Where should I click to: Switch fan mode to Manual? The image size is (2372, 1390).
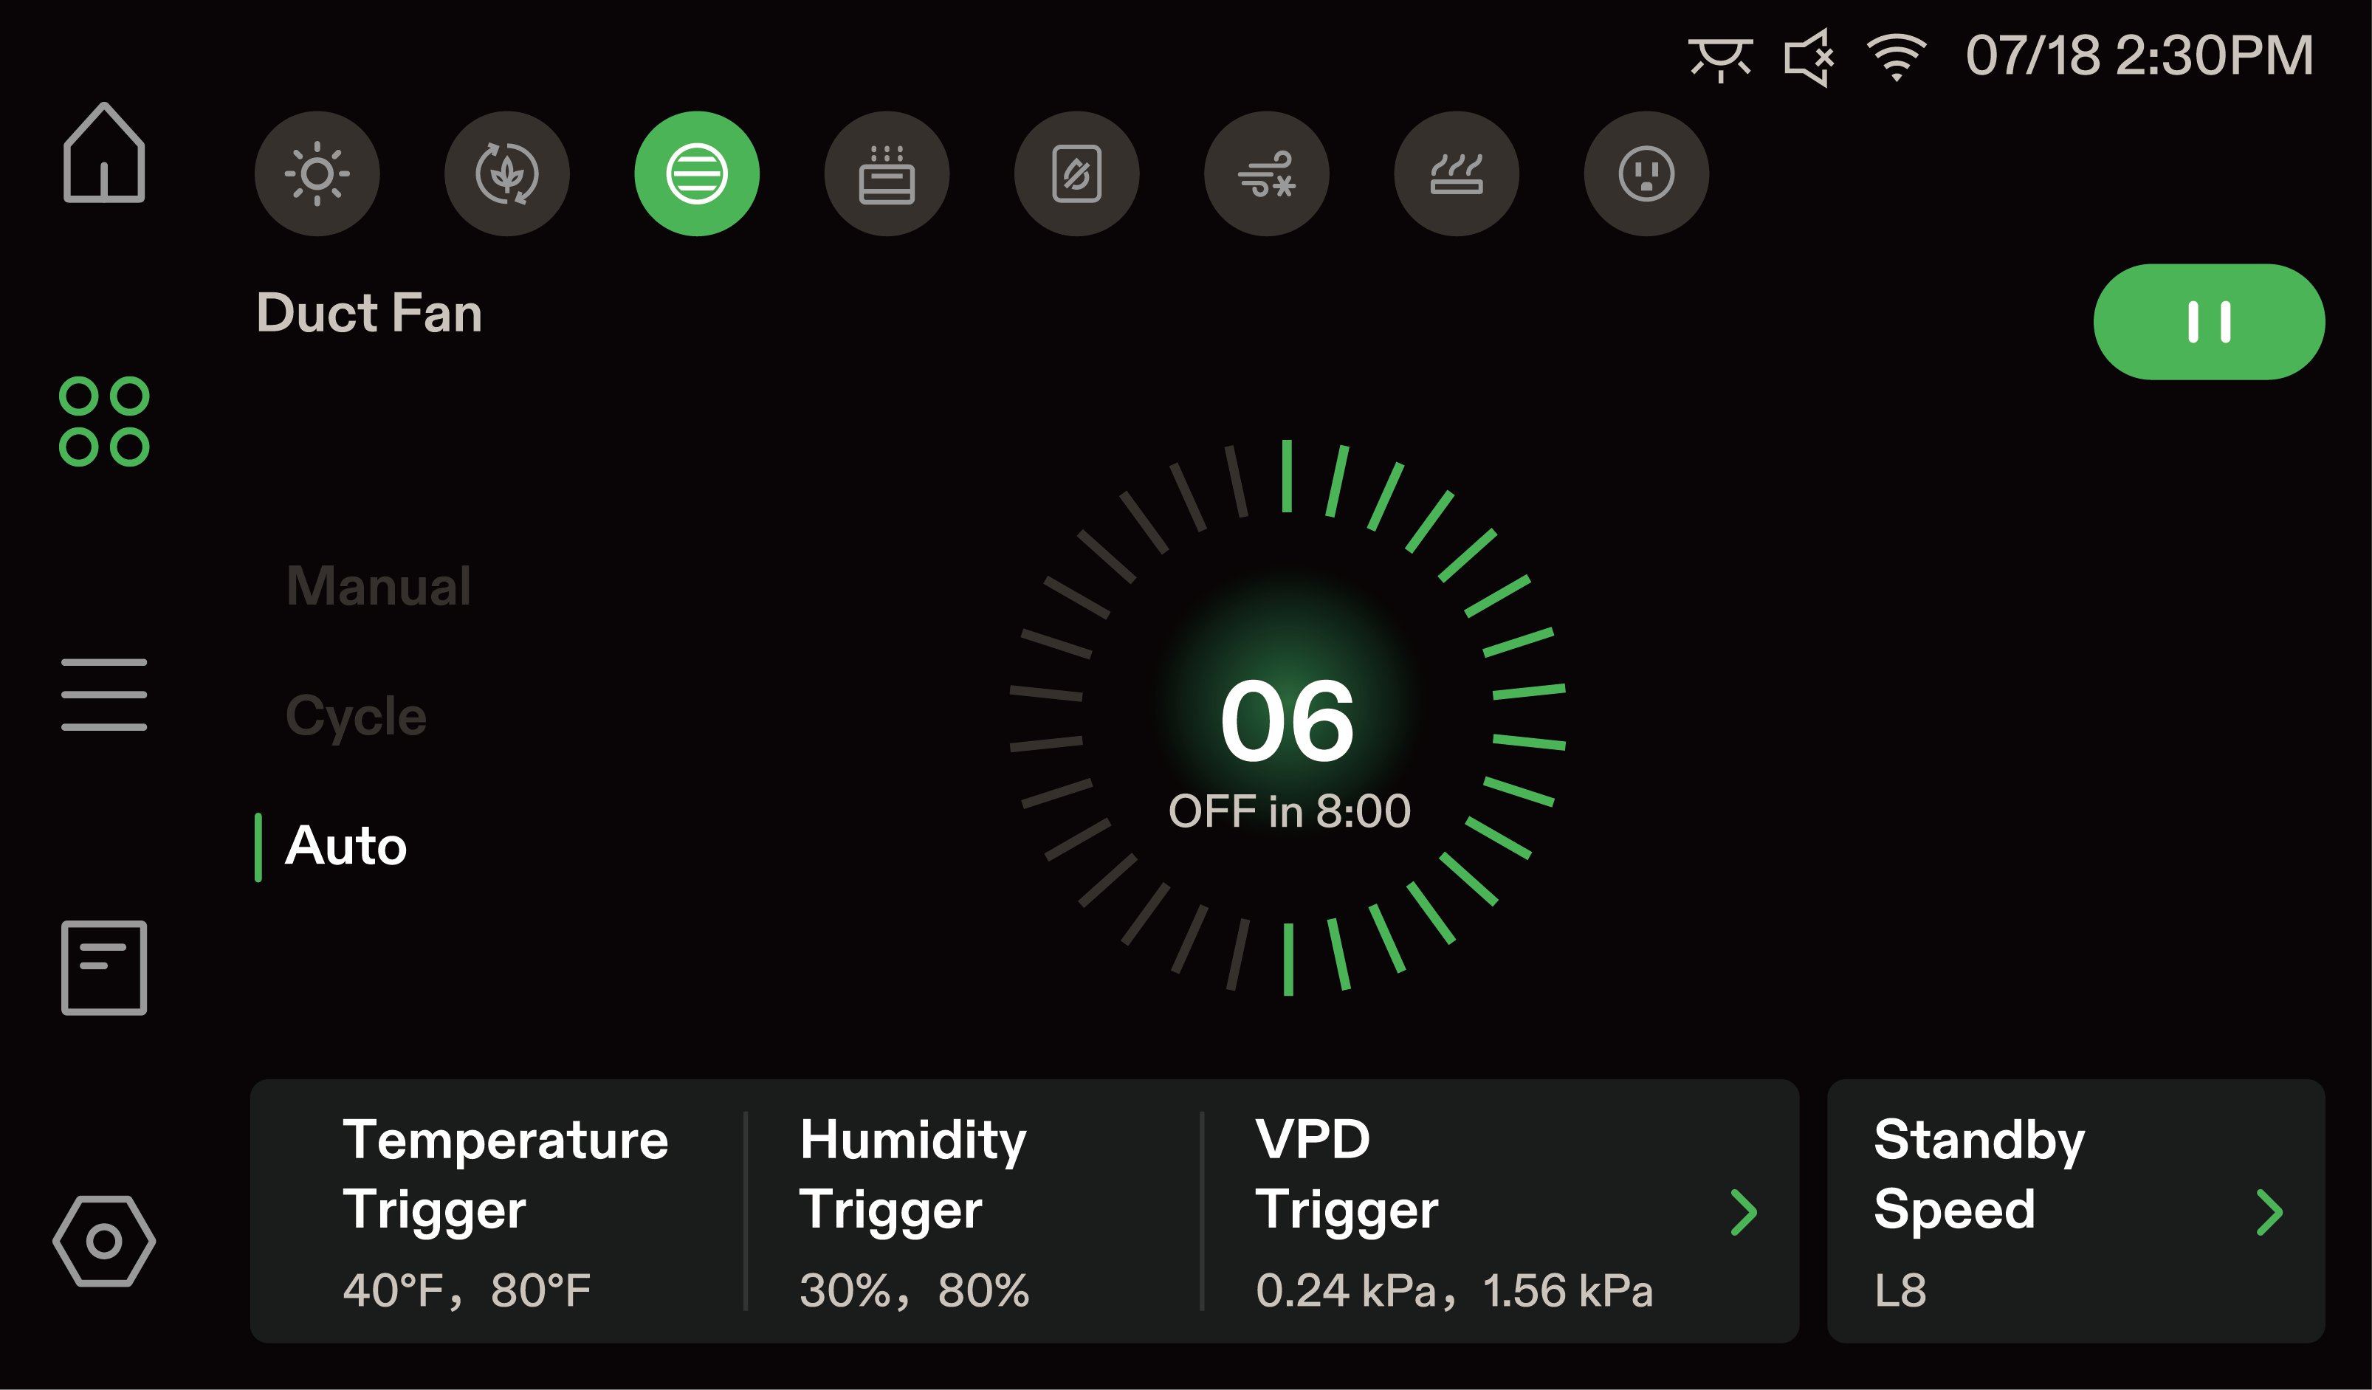pos(379,585)
